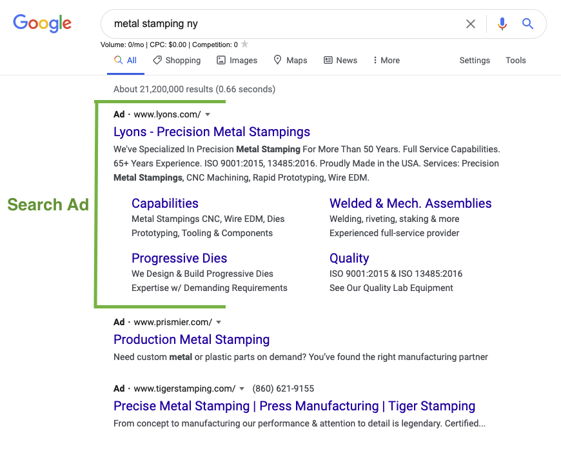This screenshot has width=561, height=451.
Task: Click the Google logo
Action: point(42,23)
